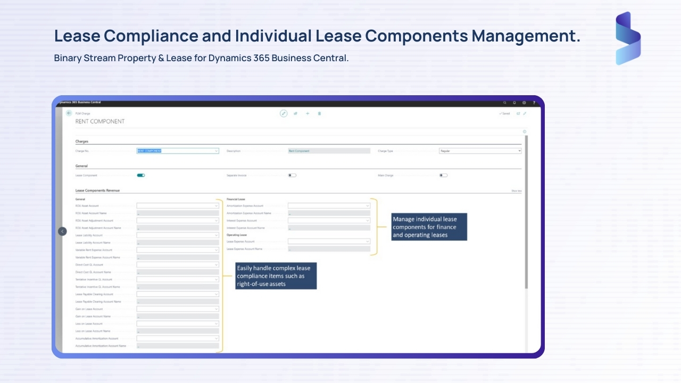Click the page vertical scrollbar
Image resolution: width=681 pixels, height=383 pixels.
527,213
